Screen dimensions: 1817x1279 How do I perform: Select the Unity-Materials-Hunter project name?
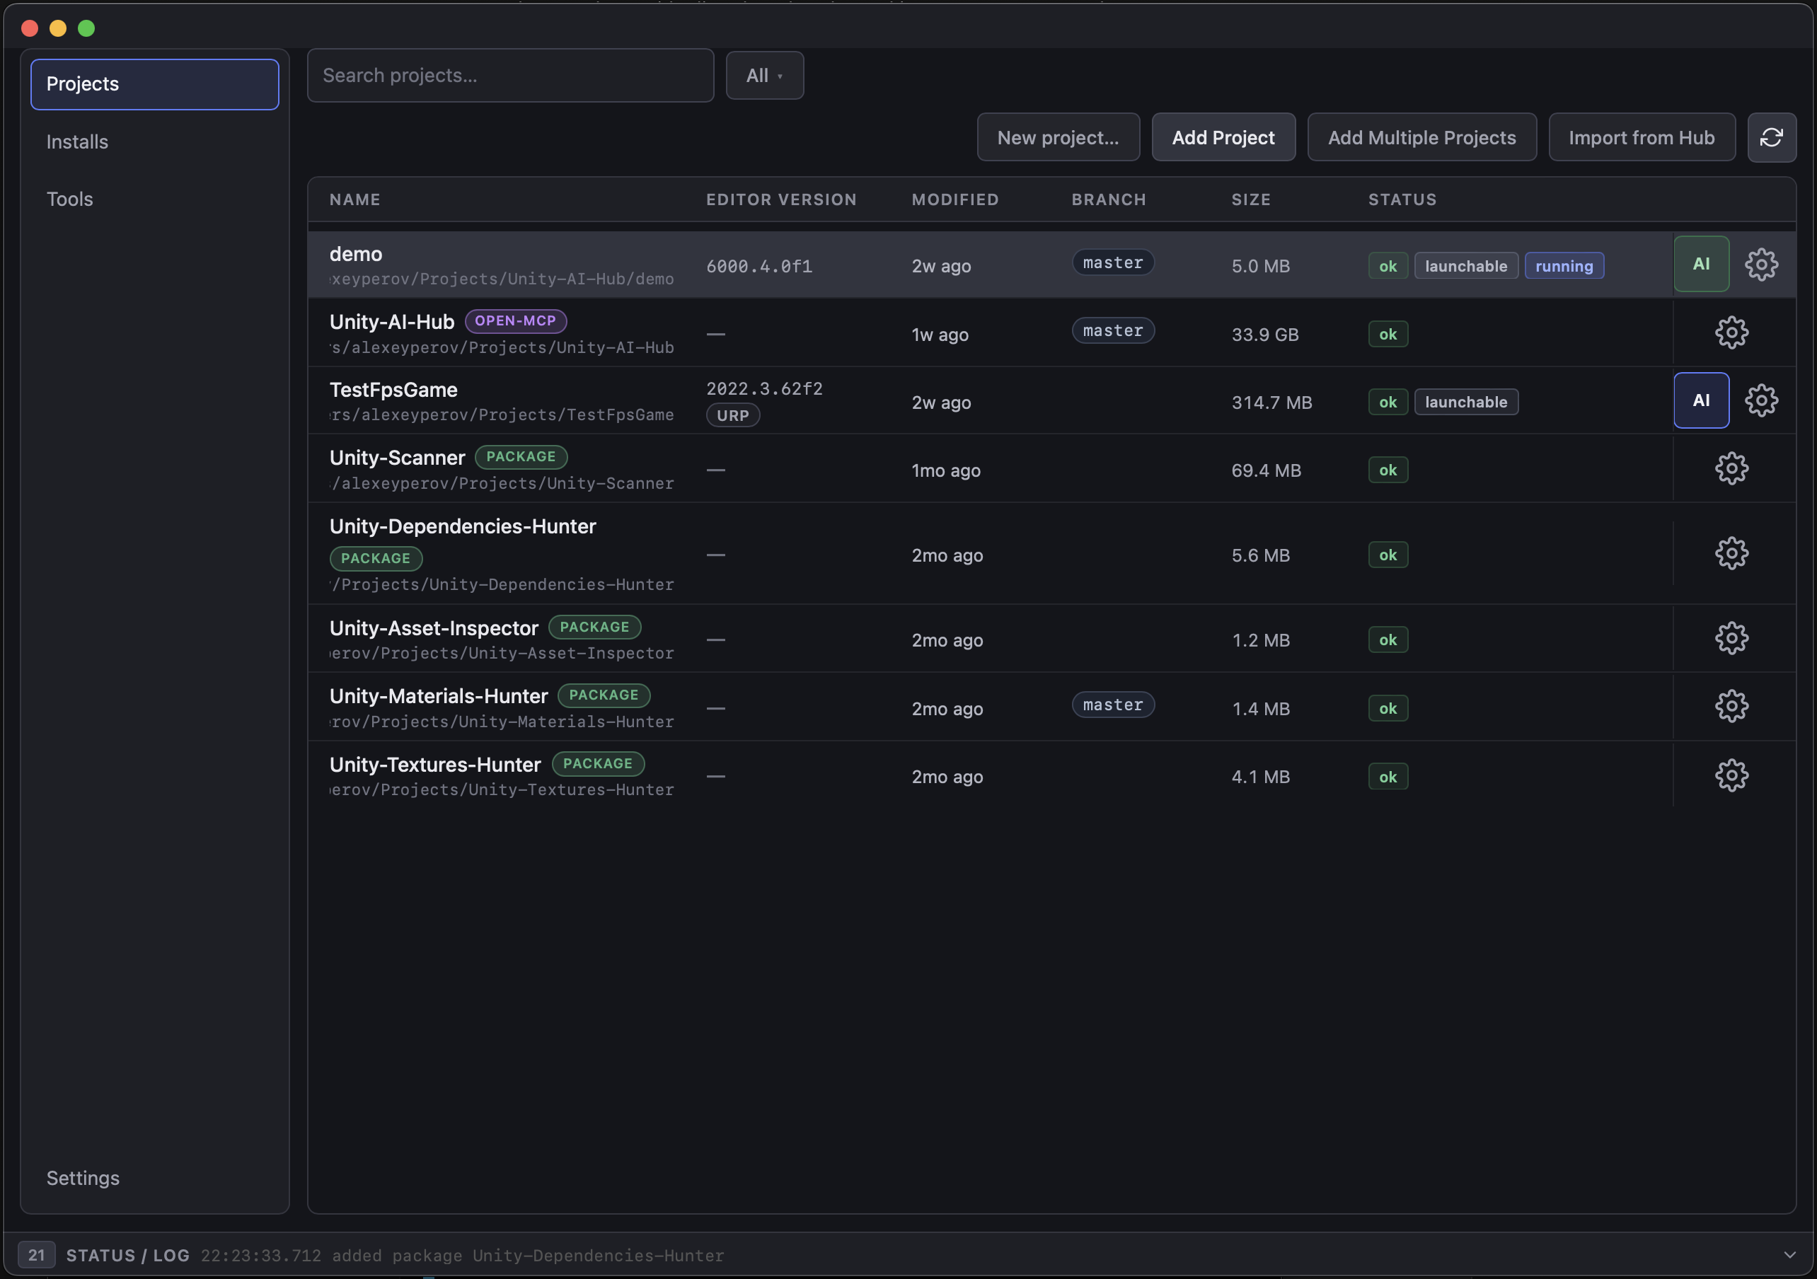439,697
